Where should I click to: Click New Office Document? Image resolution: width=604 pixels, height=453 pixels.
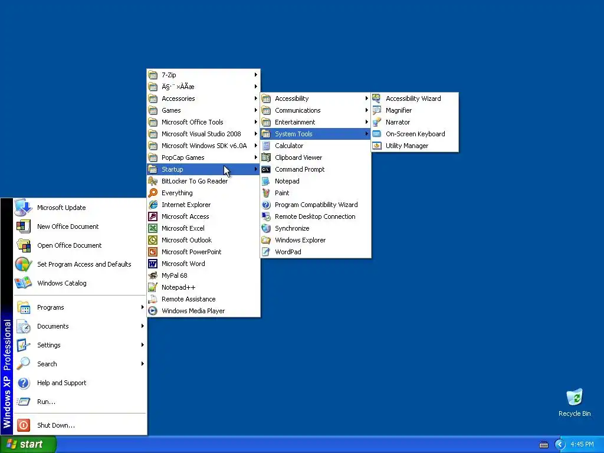80,226
